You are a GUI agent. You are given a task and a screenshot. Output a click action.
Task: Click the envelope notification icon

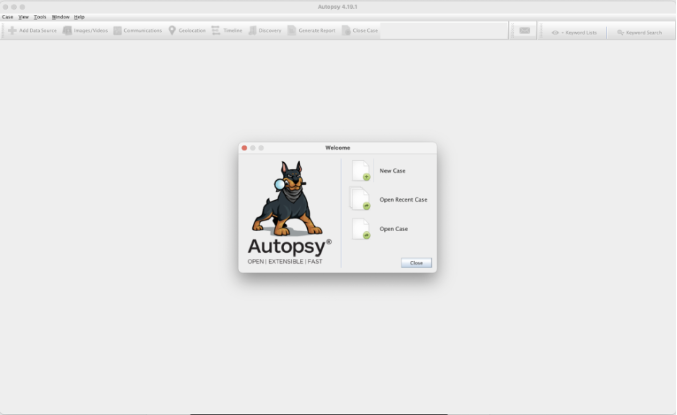tap(523, 30)
